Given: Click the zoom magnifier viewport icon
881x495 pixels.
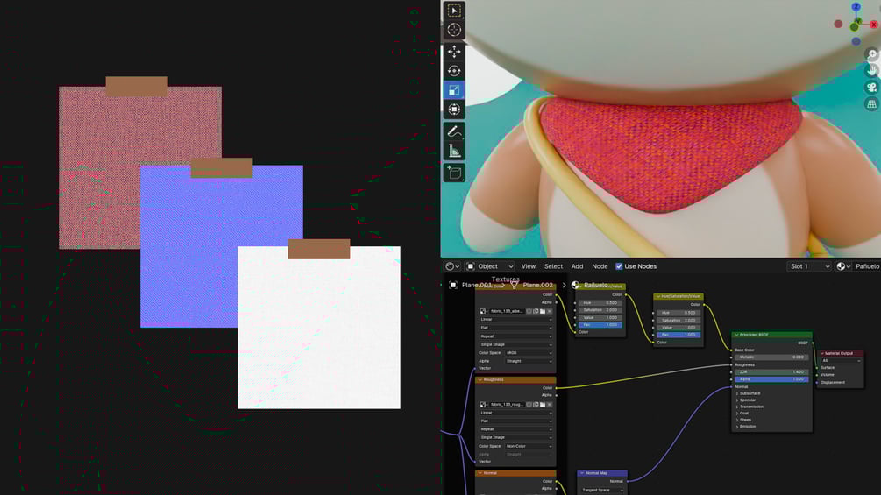Looking at the screenshot, I should (x=872, y=54).
